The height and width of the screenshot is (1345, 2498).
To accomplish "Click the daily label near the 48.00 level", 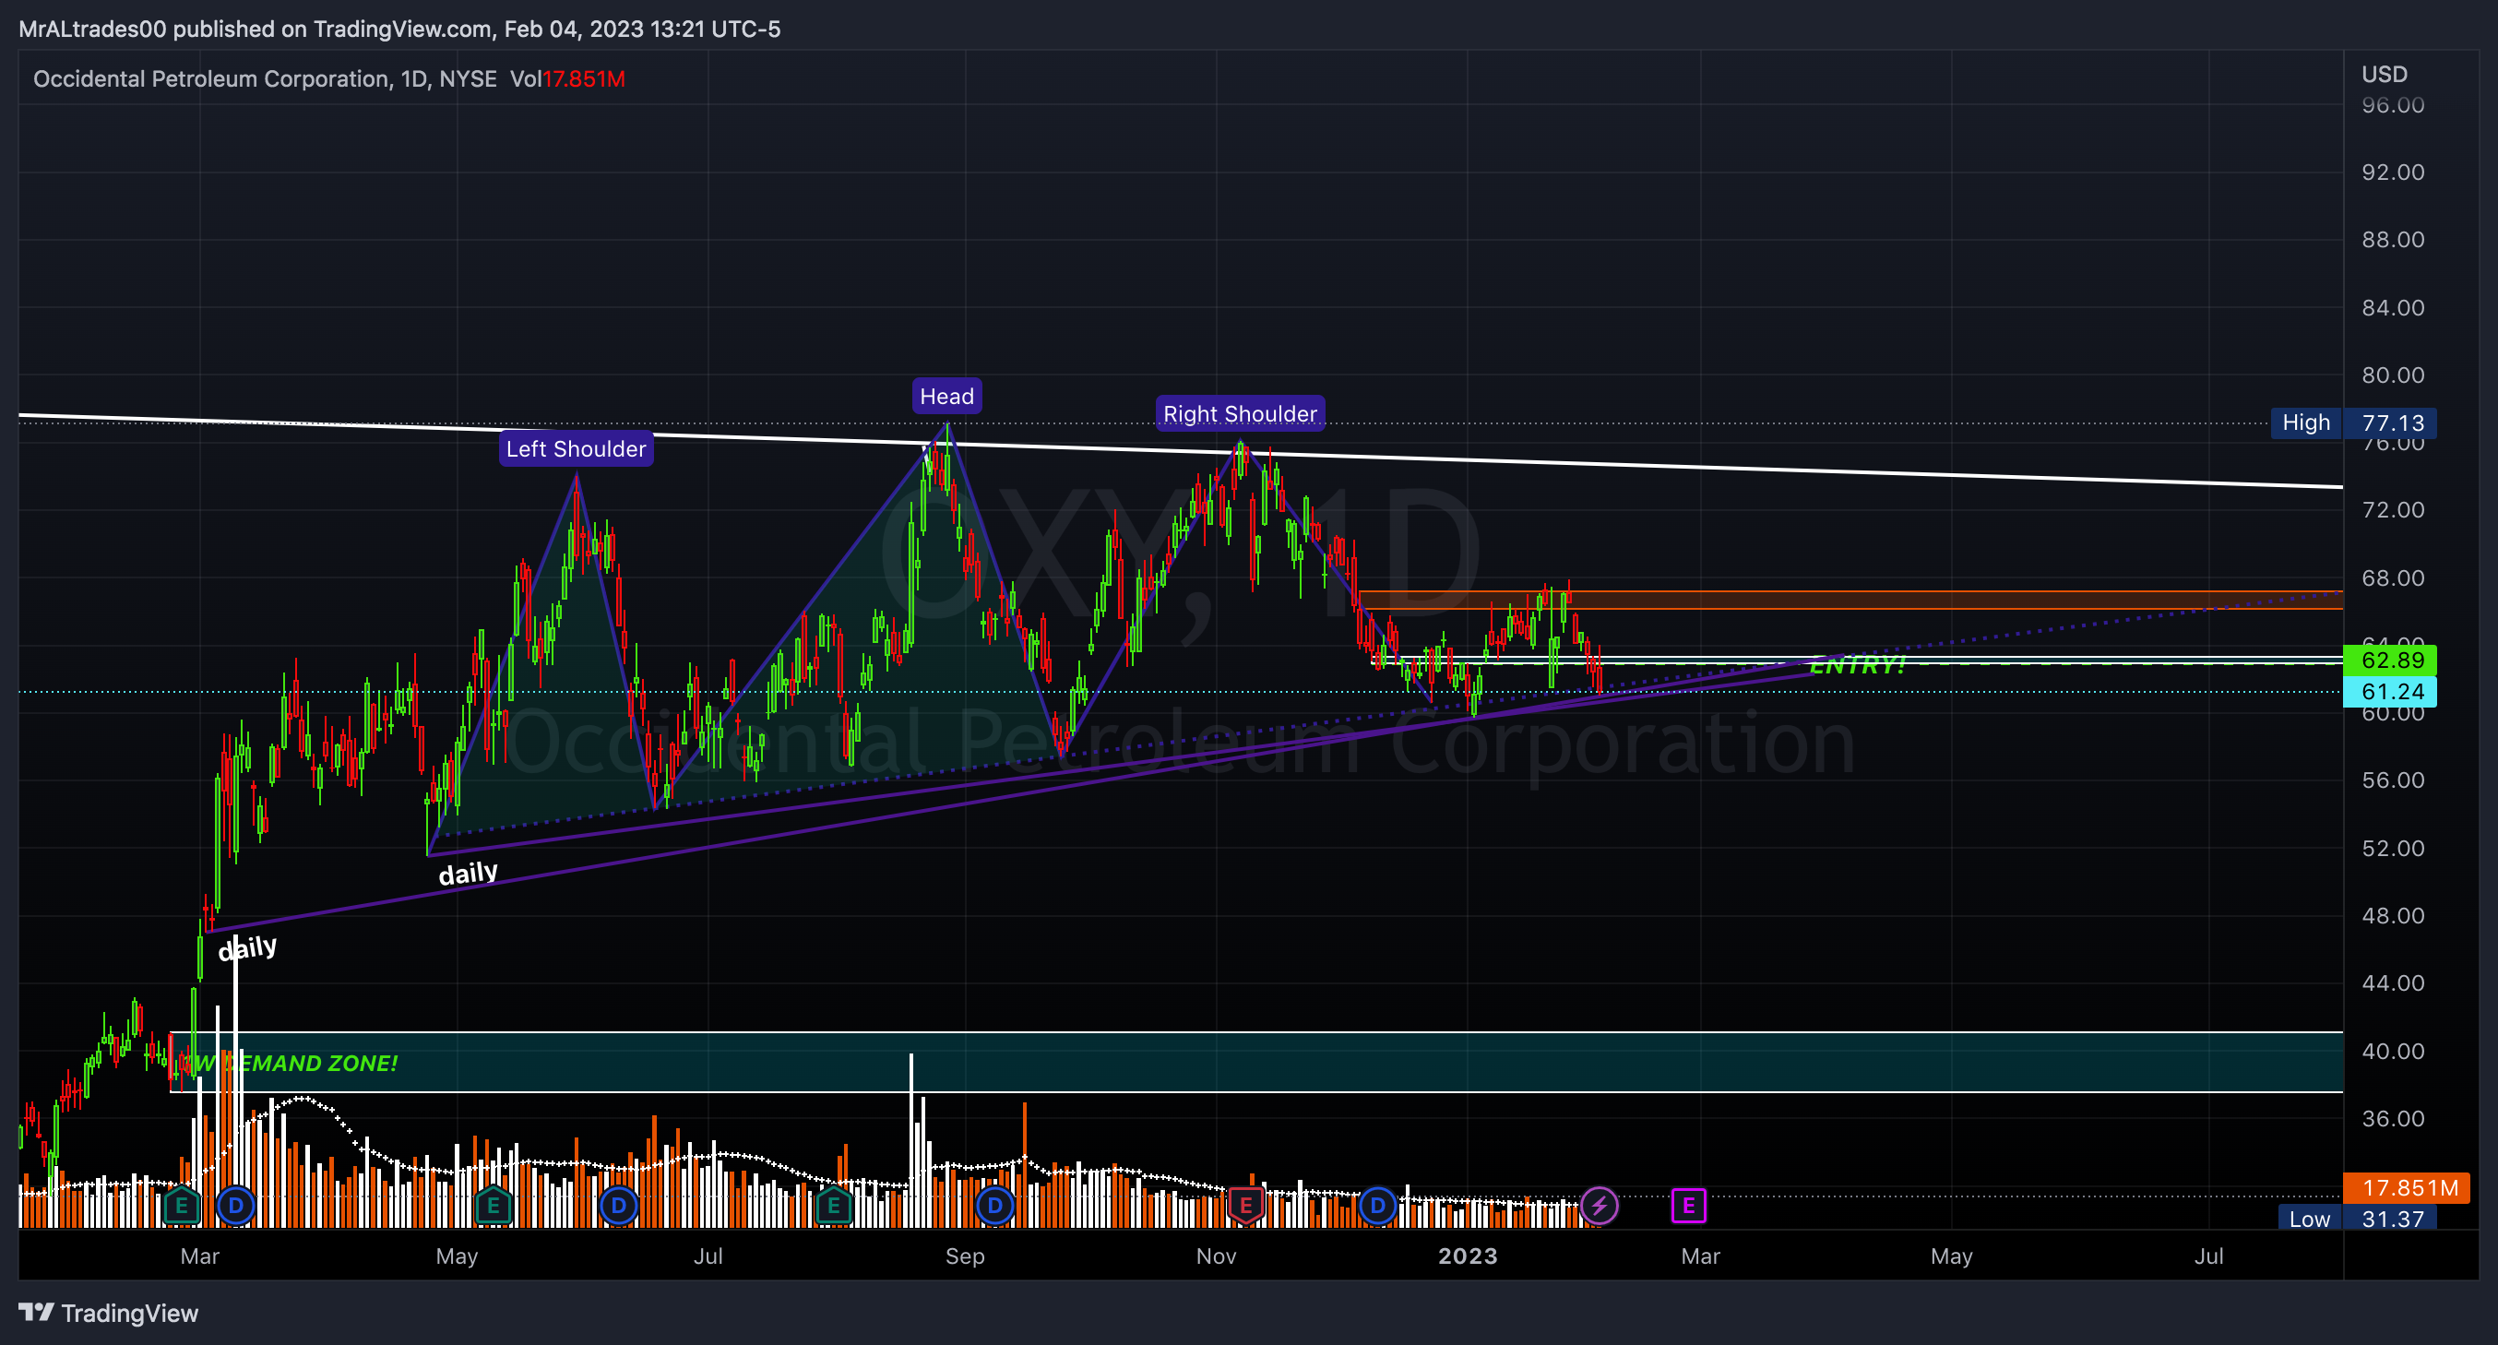I will point(247,947).
